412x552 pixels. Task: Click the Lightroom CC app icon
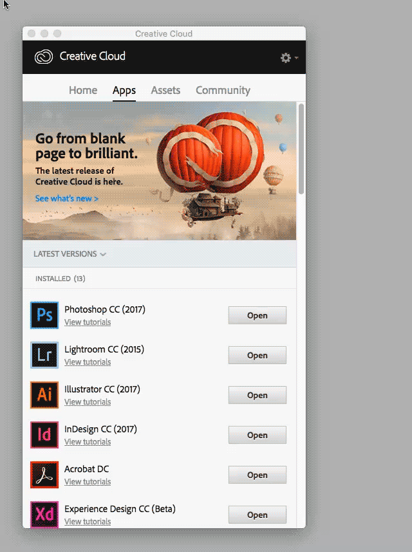click(44, 355)
